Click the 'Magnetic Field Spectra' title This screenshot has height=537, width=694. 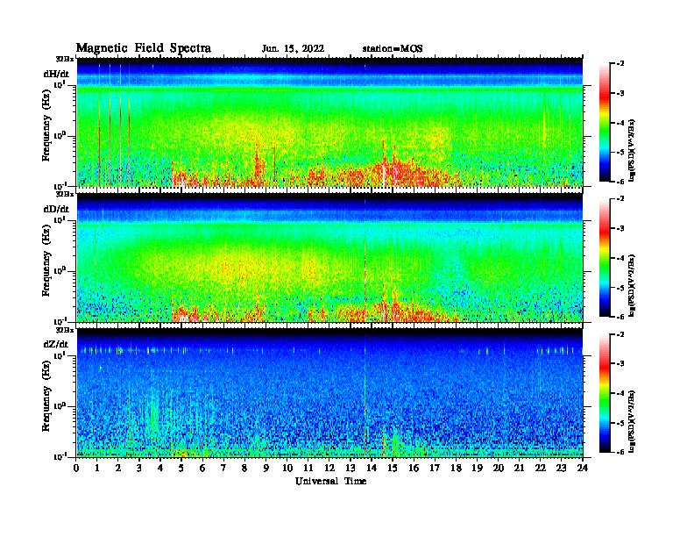tap(144, 48)
